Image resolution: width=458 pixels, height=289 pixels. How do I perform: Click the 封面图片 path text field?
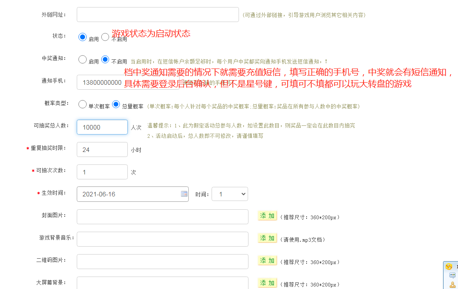pos(162,217)
